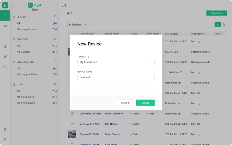Open the analytics chart icon in sidebar
This screenshot has height=145, width=232.
(x=5, y=26)
